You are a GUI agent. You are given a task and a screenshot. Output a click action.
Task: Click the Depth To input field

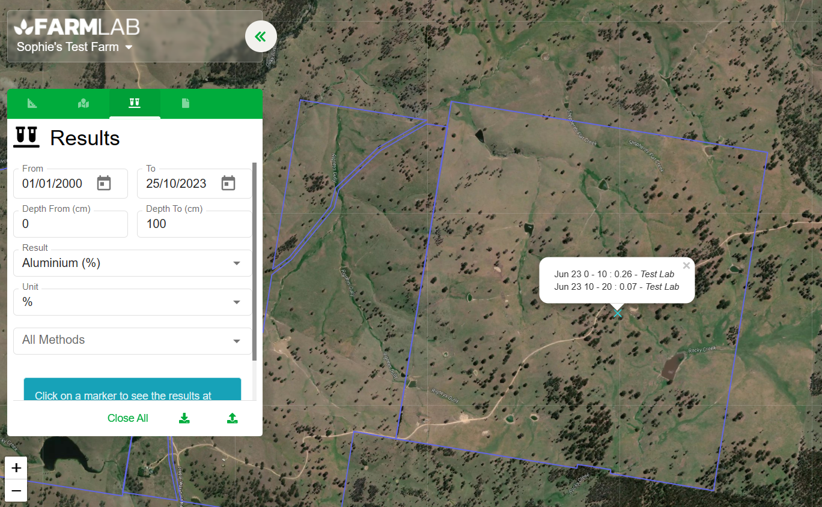point(194,224)
